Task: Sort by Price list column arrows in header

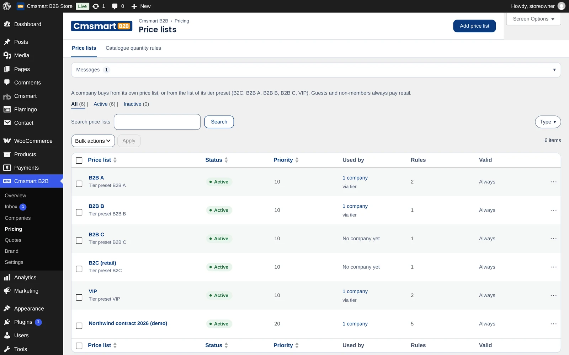Action: pos(115,160)
